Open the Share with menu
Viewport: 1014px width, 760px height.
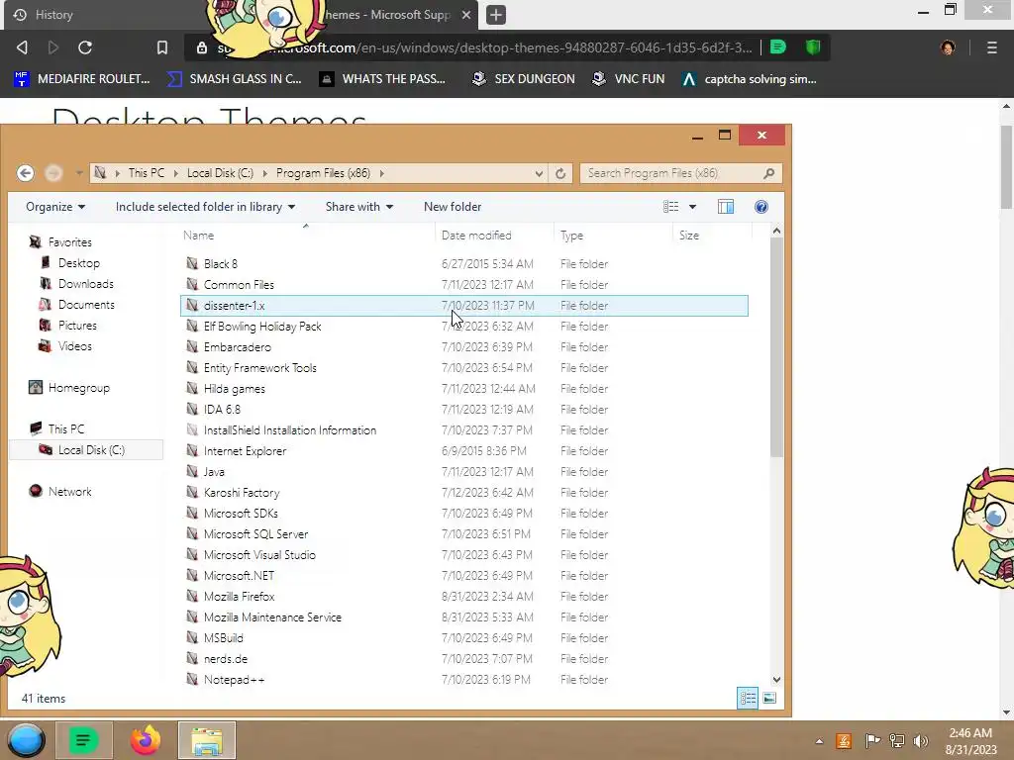(358, 207)
